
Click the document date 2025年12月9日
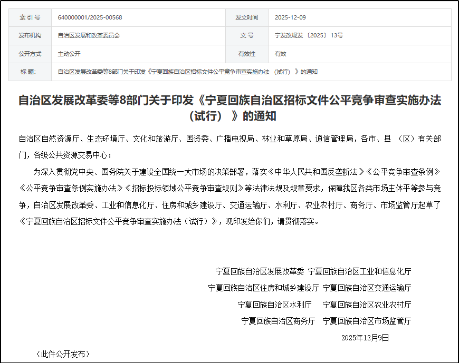tap(364, 338)
